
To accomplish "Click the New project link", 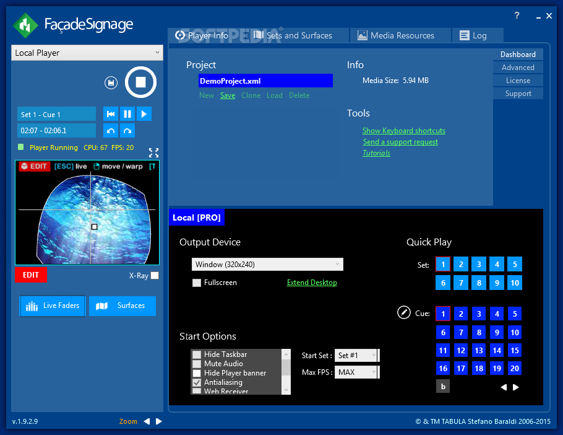I will point(207,95).
